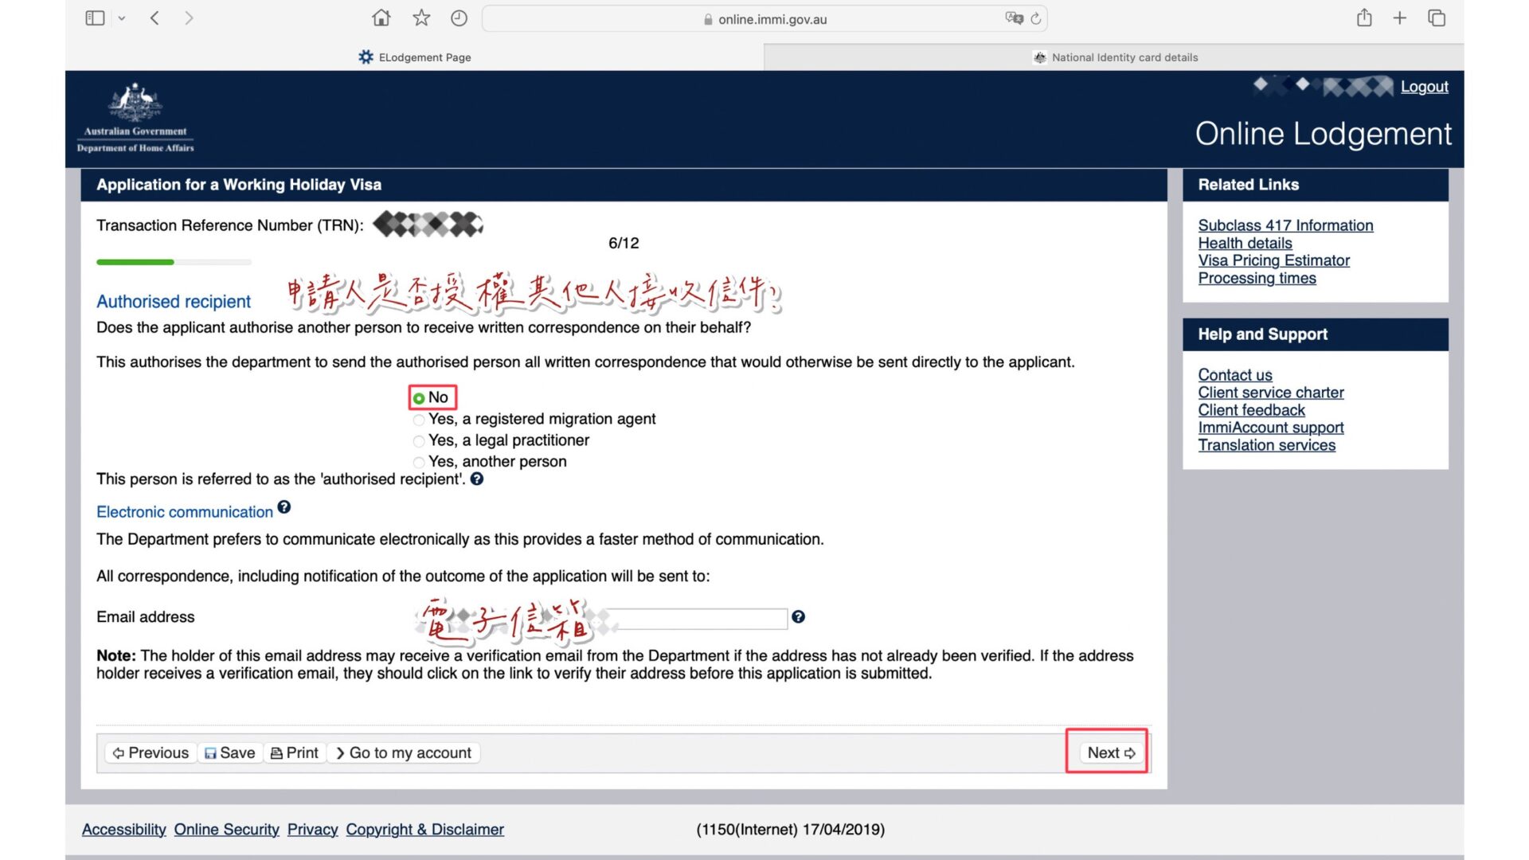Screen dimensions: 1529x860
Task: Show the tab overview icon
Action: click(1437, 18)
